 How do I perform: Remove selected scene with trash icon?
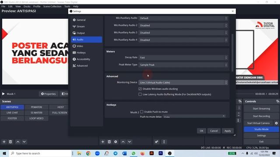pos(10,142)
